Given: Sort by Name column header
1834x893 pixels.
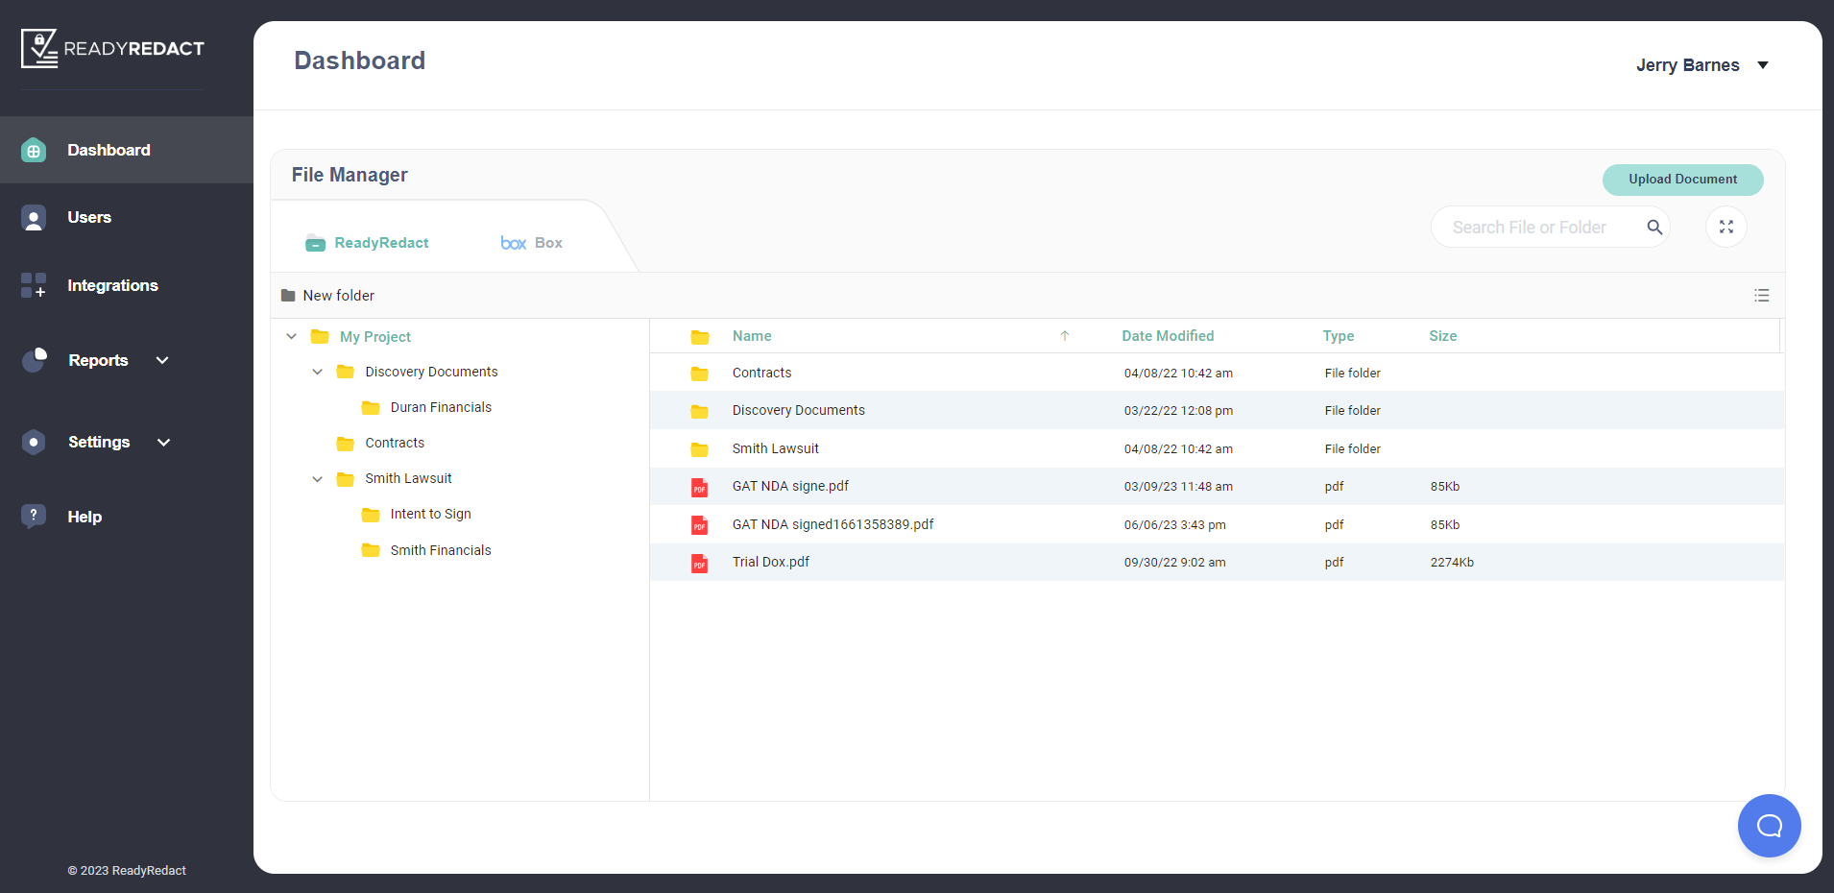Looking at the screenshot, I should click(752, 336).
